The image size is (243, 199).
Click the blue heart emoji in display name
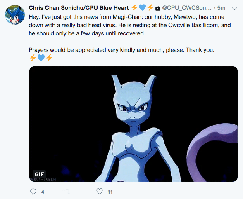[142, 7]
